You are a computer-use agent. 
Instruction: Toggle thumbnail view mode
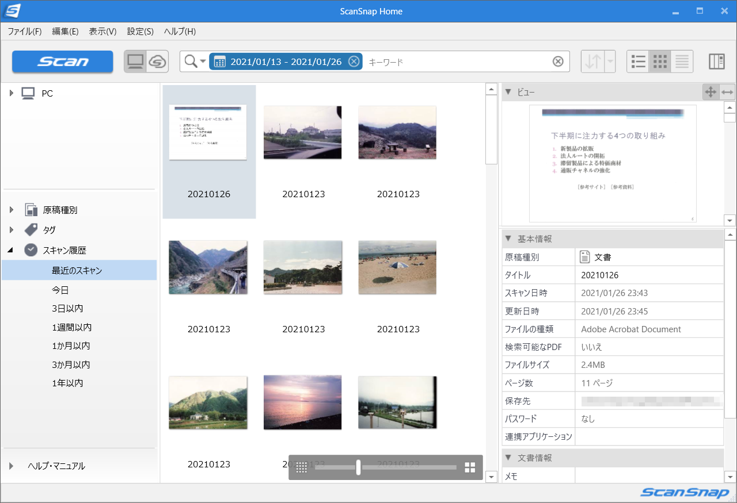tap(660, 62)
